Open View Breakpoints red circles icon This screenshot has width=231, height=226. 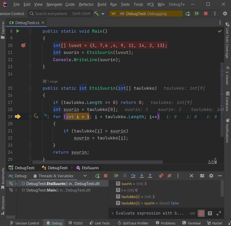pyautogui.click(x=161, y=176)
